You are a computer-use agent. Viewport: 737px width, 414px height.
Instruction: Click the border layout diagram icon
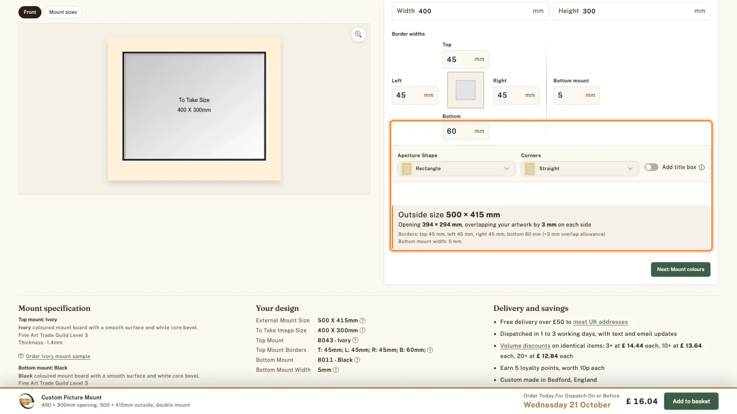tap(465, 90)
